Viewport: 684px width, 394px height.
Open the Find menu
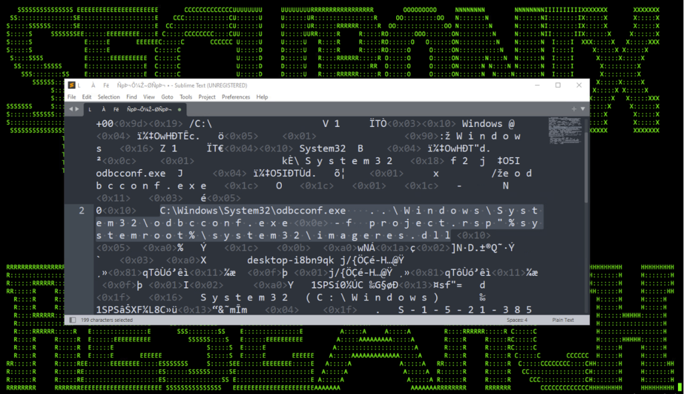click(131, 97)
